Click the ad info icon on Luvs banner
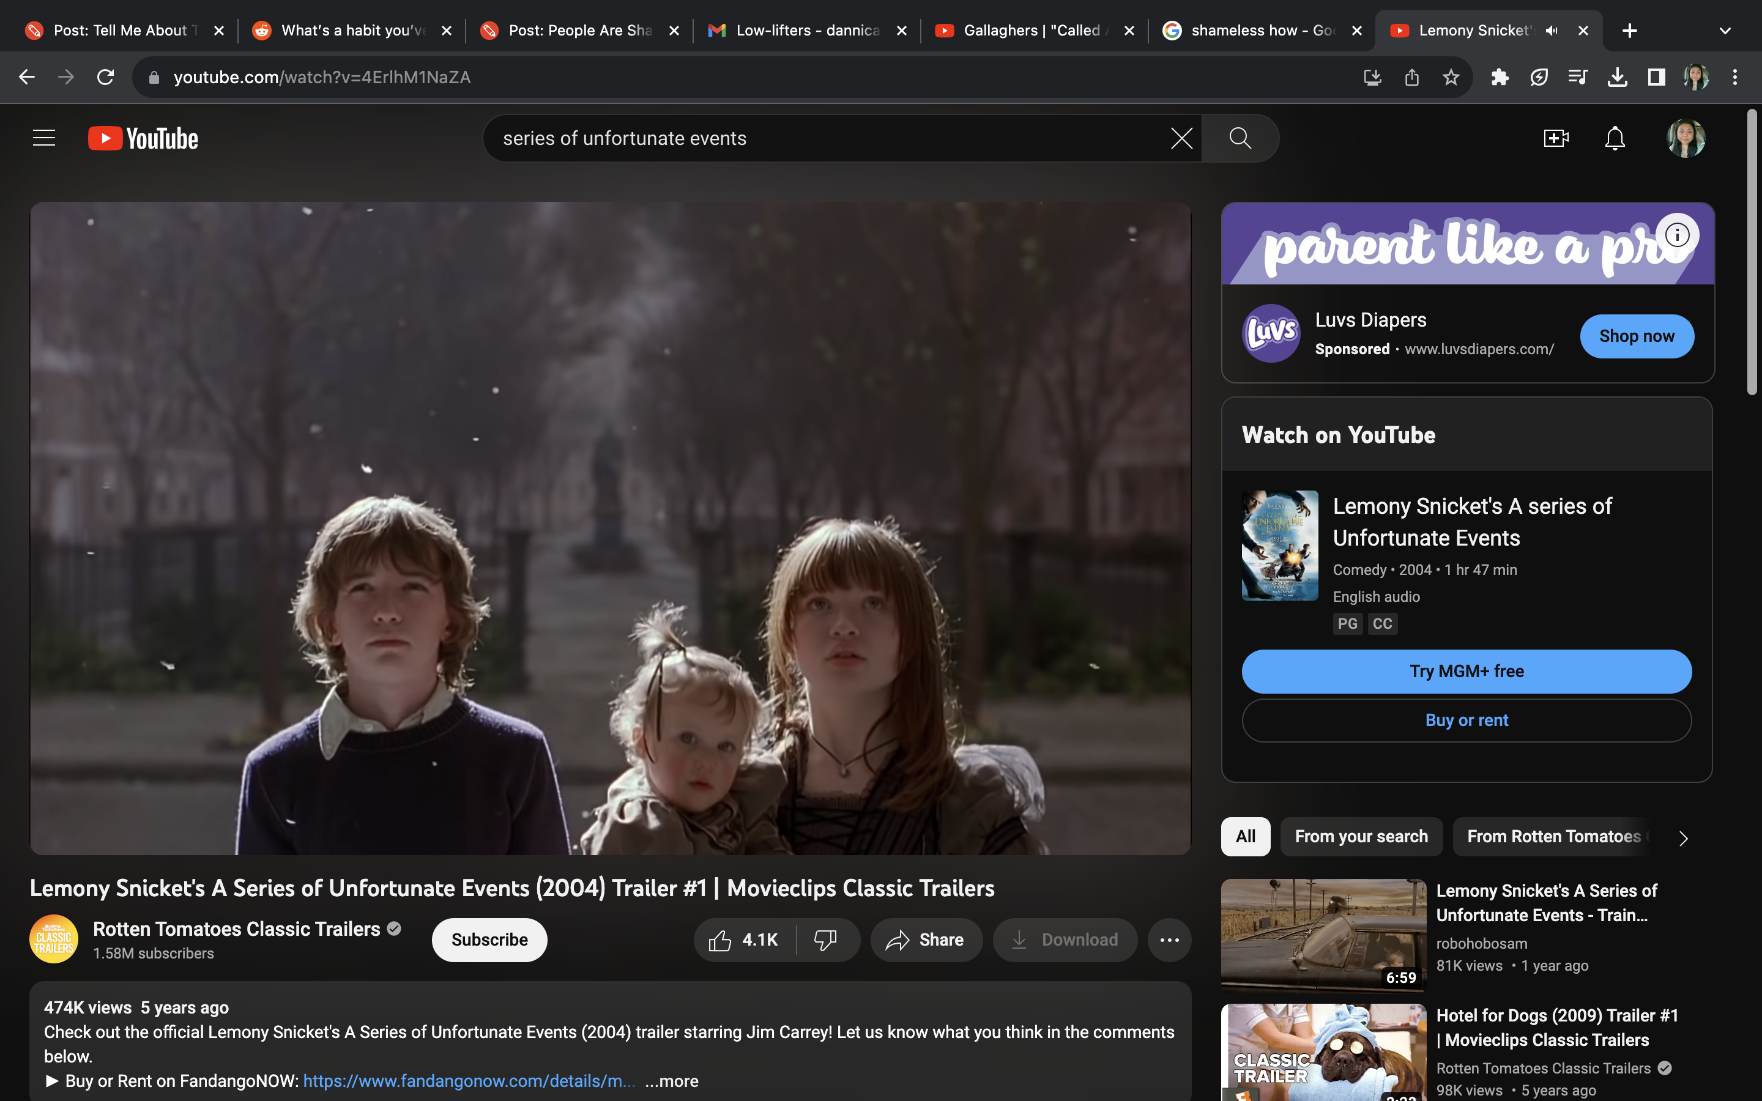 tap(1677, 235)
